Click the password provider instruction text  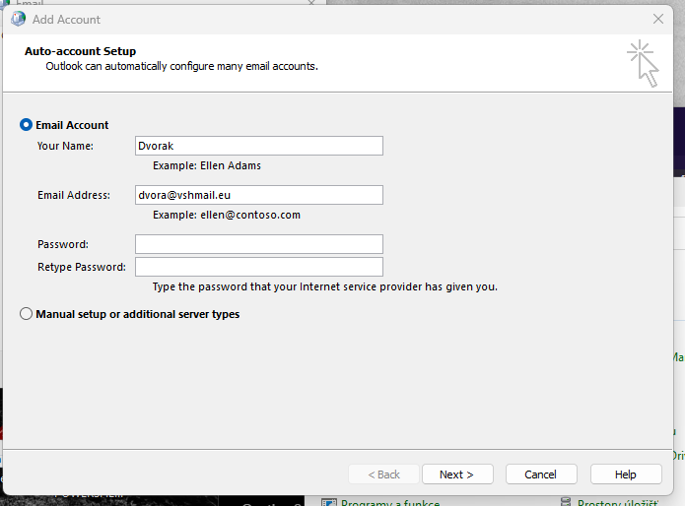click(x=324, y=286)
